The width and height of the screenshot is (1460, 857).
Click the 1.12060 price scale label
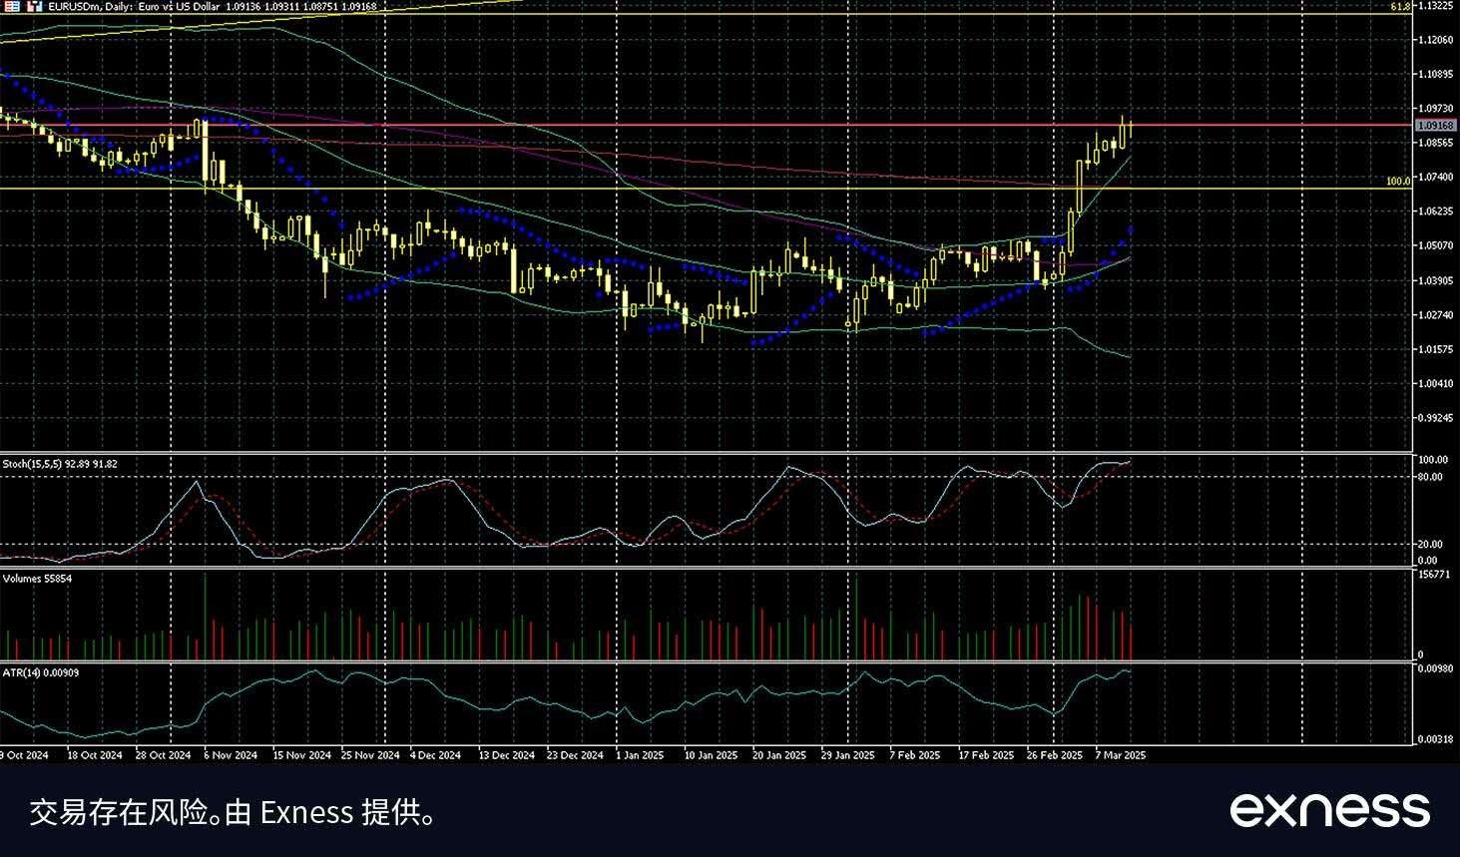click(x=1436, y=40)
